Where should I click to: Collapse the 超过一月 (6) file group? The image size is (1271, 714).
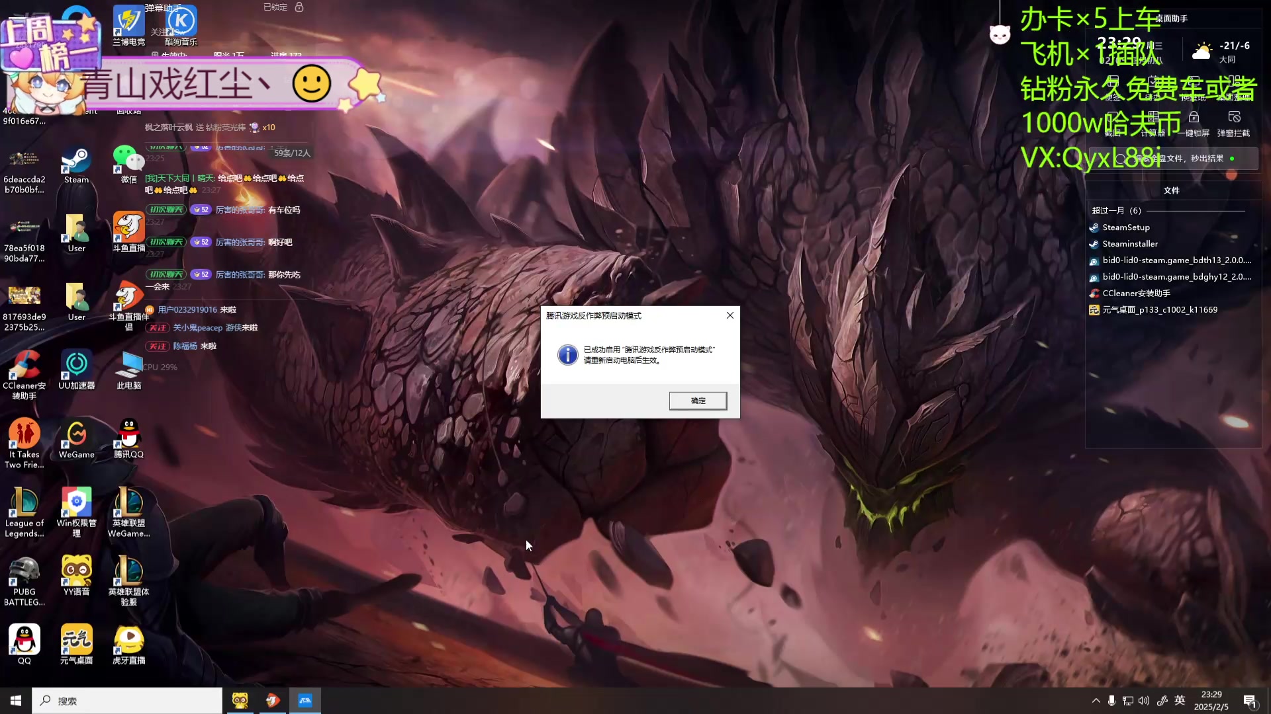(1117, 210)
